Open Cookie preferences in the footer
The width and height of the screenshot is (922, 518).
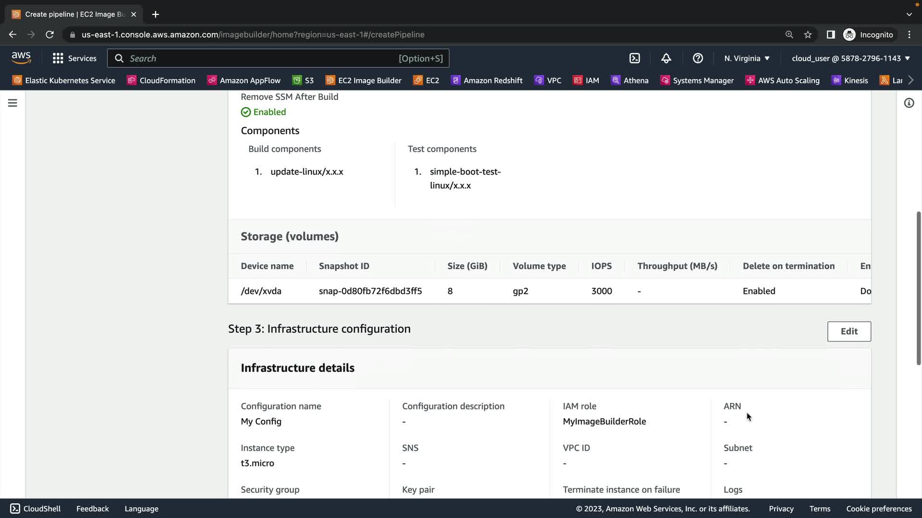point(878,508)
